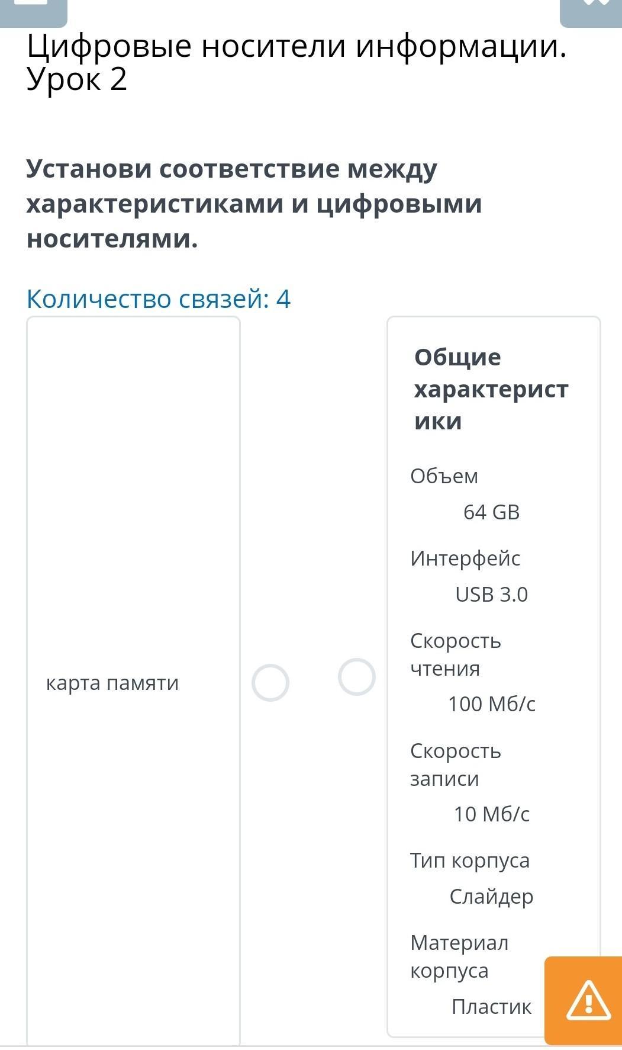Click the Установи соответствие question text
Image resolution: width=622 pixels, height=1050 pixels.
pos(254,204)
